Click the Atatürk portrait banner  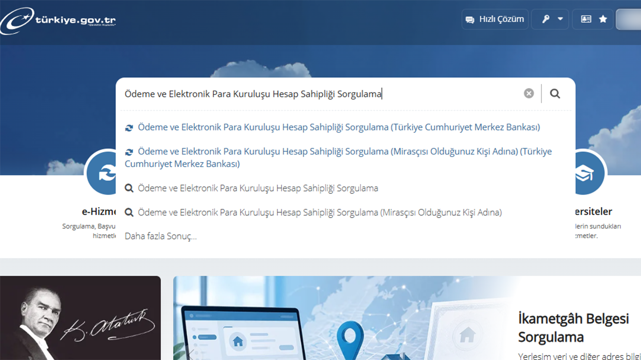[80, 318]
